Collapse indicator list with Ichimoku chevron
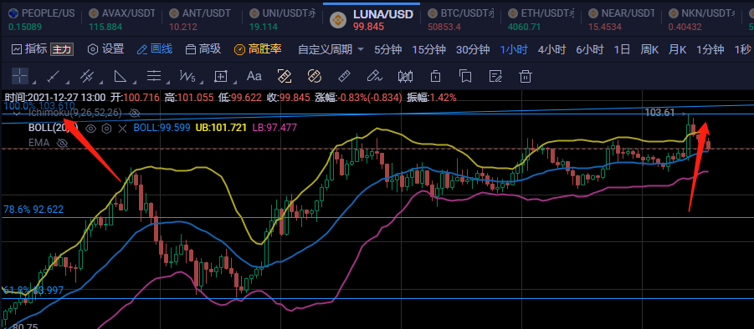Image resolution: width=754 pixels, height=329 pixels. tap(18, 114)
